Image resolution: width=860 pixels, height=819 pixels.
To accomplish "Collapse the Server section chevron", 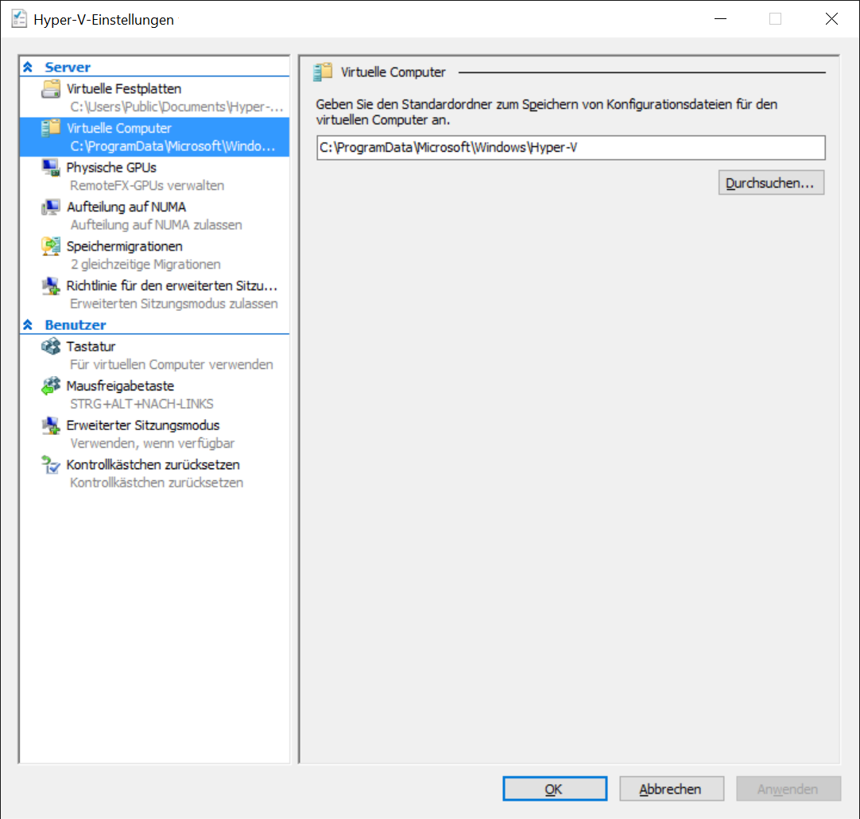I will (28, 67).
